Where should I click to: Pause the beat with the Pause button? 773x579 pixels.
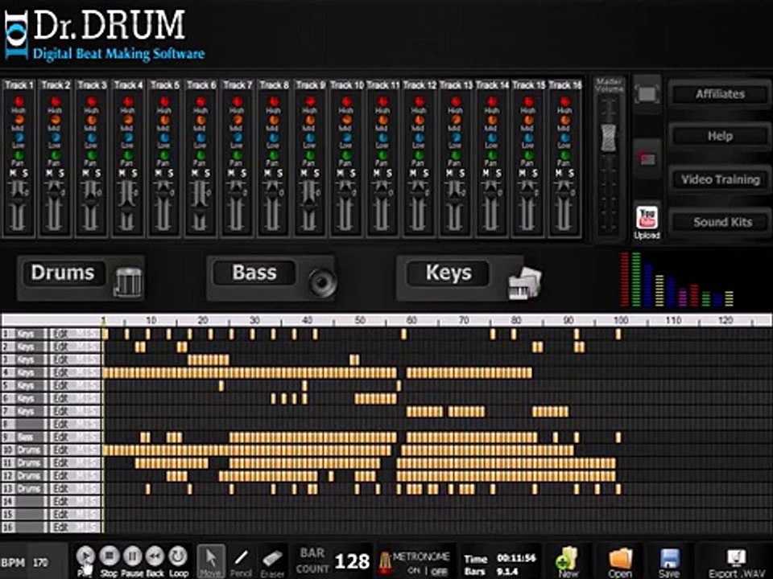click(x=132, y=556)
